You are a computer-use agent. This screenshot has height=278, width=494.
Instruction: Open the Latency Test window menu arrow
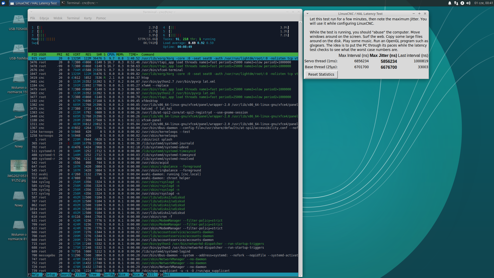(x=307, y=14)
